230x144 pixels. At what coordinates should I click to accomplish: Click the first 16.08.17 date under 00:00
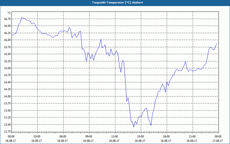pyautogui.click(x=11, y=141)
